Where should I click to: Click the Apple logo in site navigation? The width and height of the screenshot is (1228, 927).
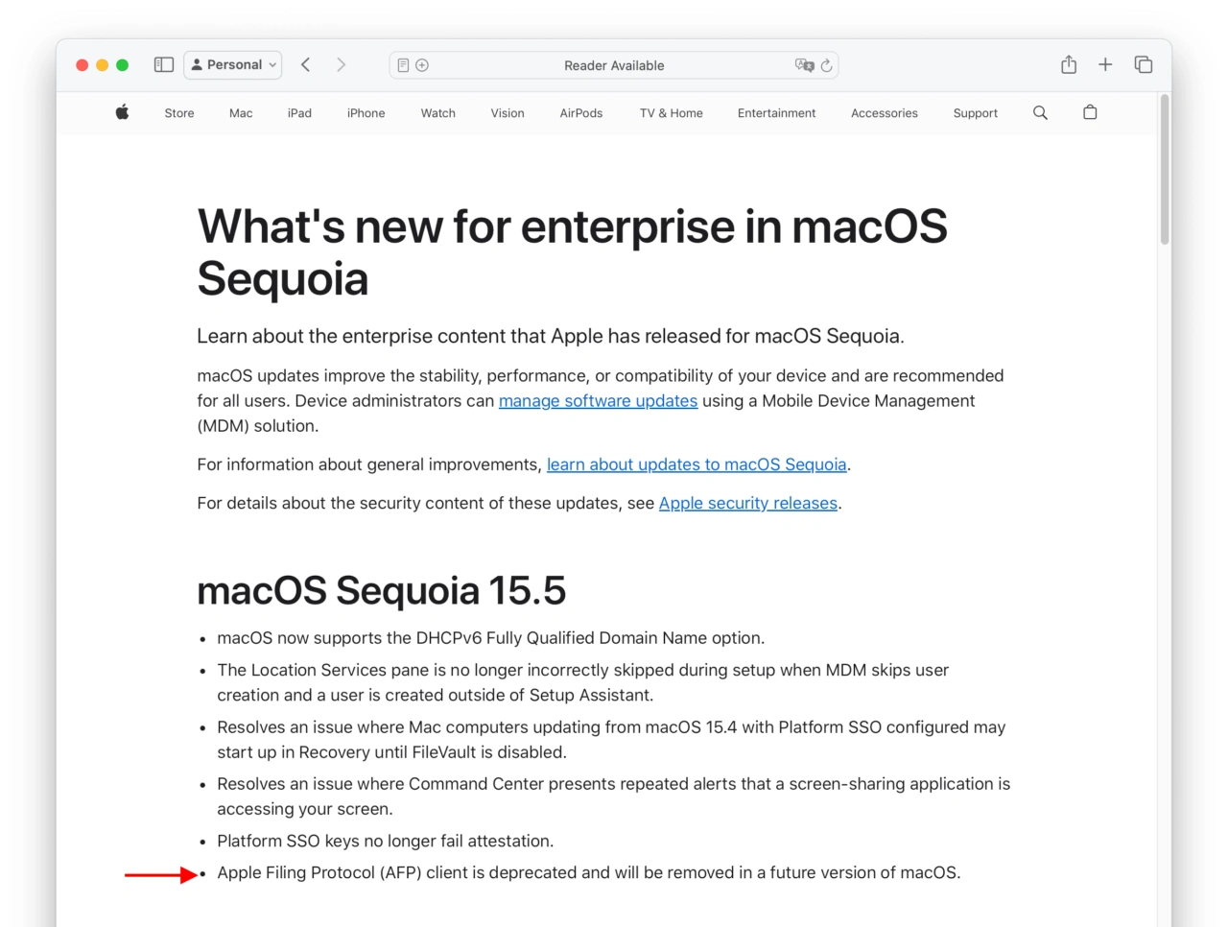point(122,112)
